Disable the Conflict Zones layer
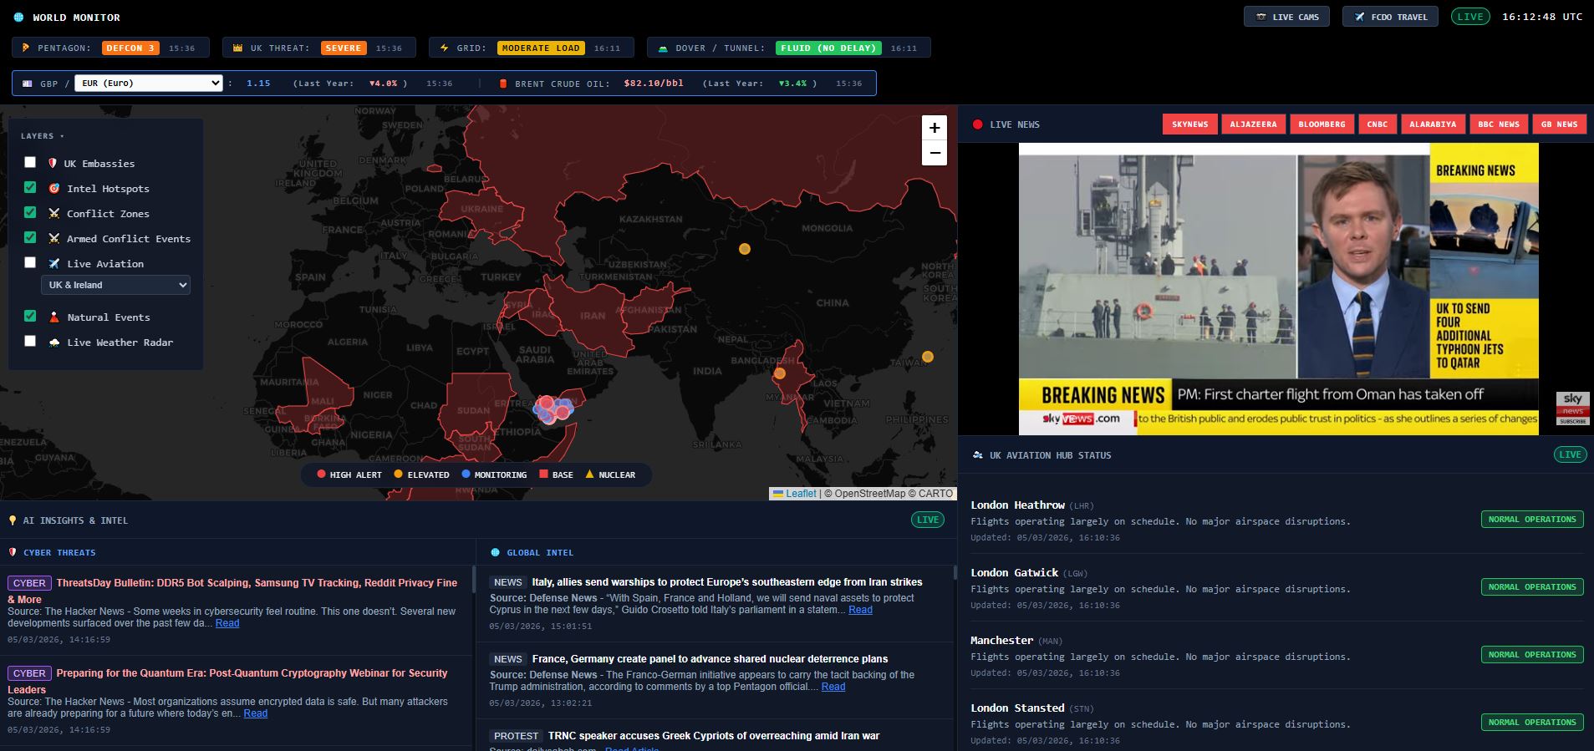This screenshot has height=751, width=1594. point(31,213)
